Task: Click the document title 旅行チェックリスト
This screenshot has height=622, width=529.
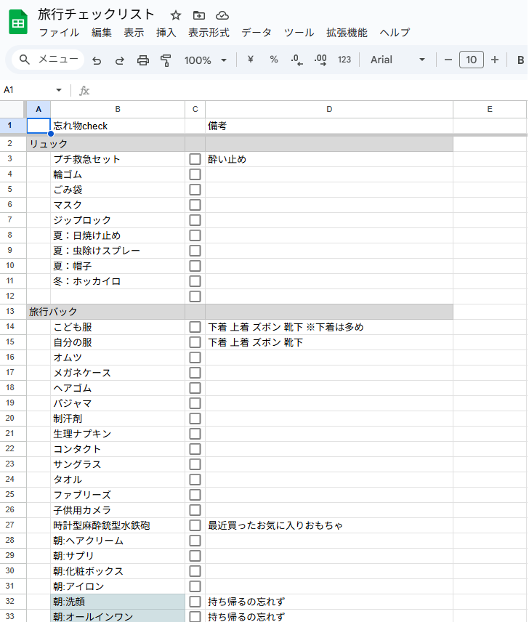Action: pyautogui.click(x=96, y=15)
